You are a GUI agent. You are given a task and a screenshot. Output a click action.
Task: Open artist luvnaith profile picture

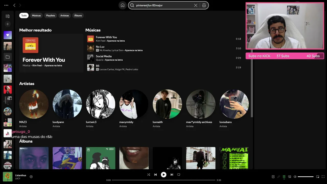[167, 104]
